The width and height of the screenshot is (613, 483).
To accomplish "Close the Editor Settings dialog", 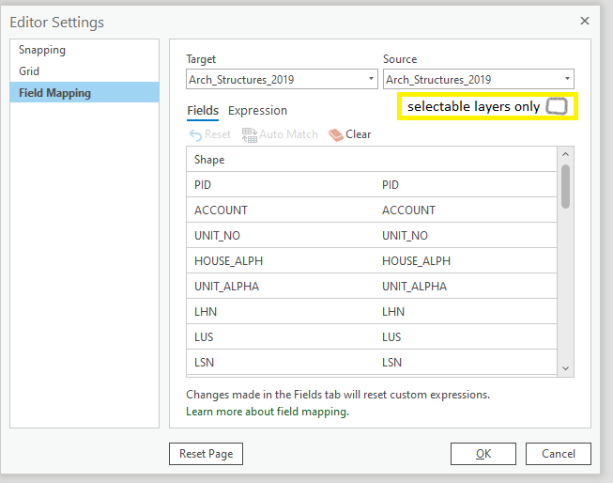I will click(585, 21).
